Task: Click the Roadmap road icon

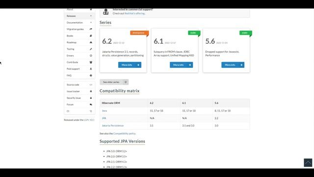Action: point(91,42)
